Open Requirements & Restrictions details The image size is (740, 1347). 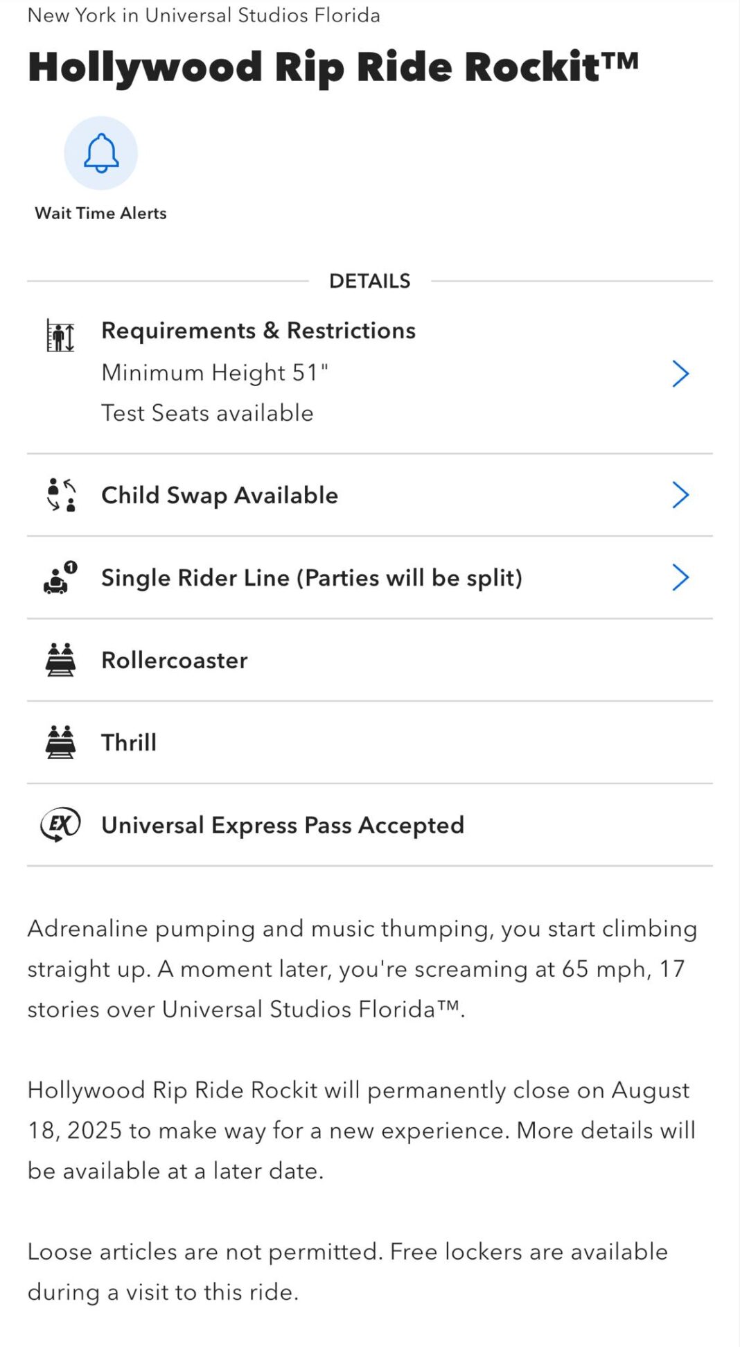click(258, 331)
